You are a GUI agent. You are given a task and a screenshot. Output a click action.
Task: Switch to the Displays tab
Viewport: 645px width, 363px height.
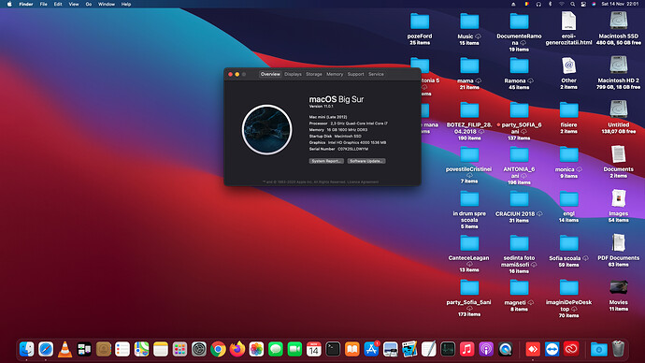pos(293,74)
